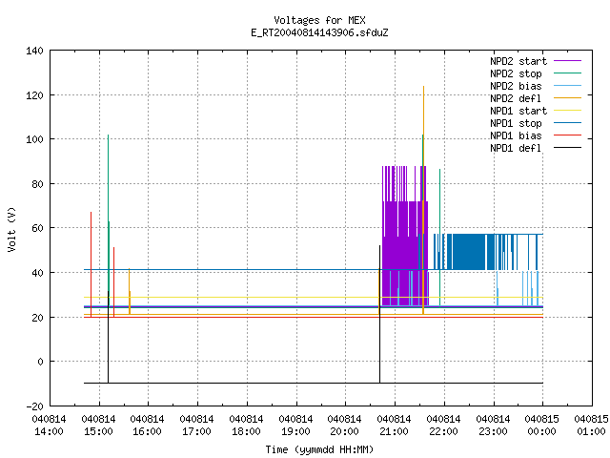The height and width of the screenshot is (458, 610).
Task: Select the file name E_RT20040814143906.sfduZ
Action: pos(319,32)
